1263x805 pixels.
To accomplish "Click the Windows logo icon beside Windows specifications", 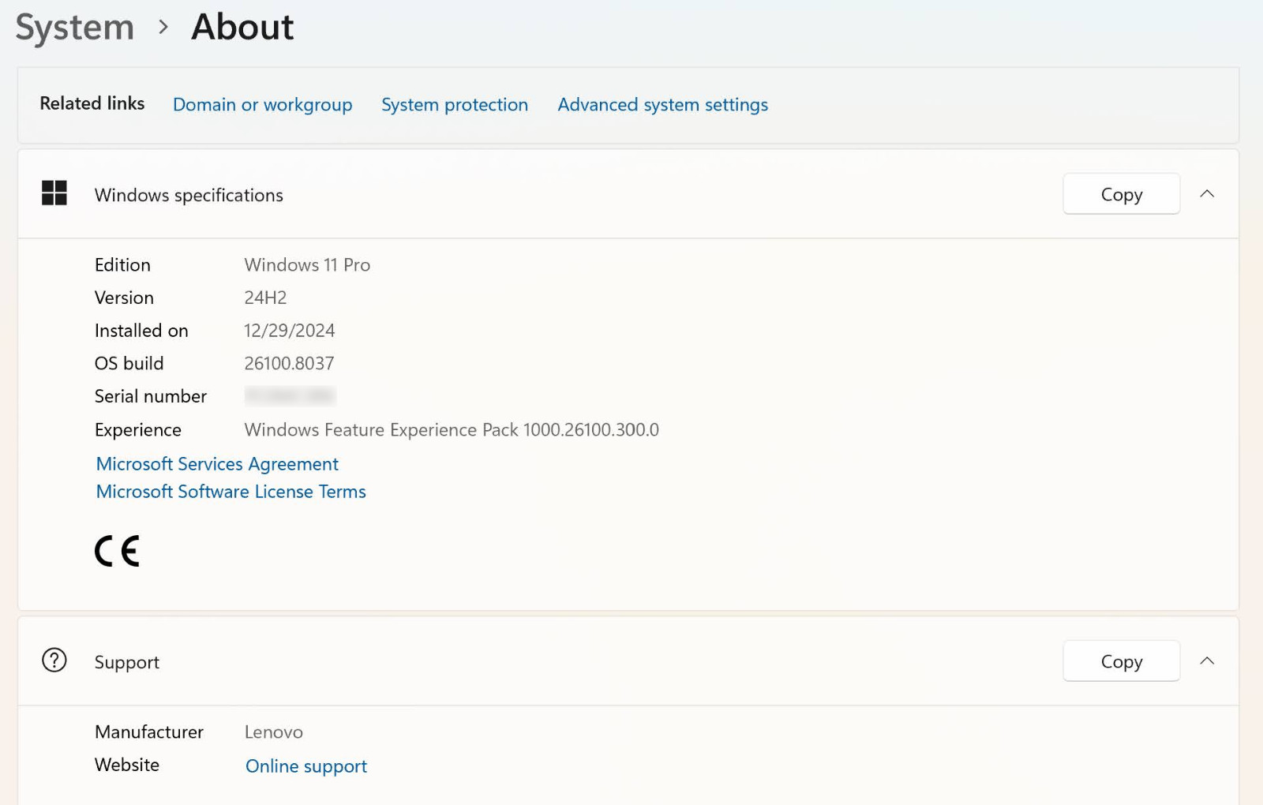I will pos(54,193).
